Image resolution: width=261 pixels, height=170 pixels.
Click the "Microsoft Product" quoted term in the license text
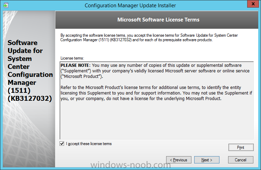(x=82, y=77)
